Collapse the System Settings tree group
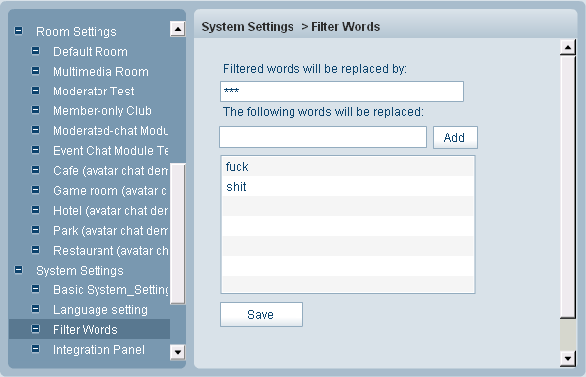The image size is (586, 377). (x=18, y=270)
